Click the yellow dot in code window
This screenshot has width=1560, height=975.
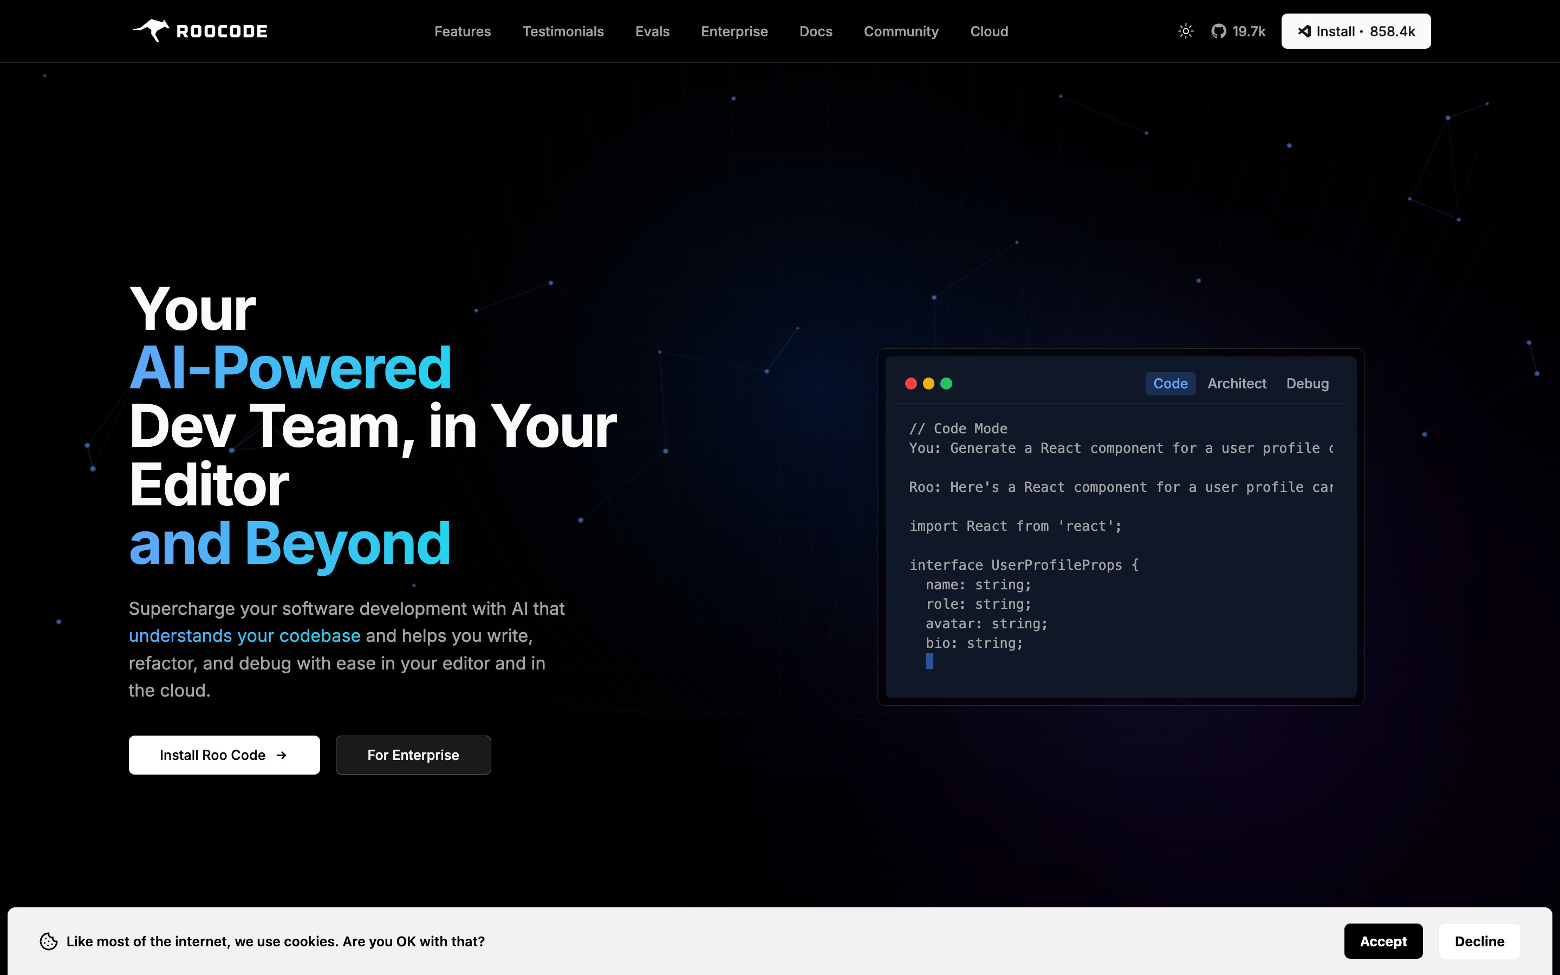(928, 383)
